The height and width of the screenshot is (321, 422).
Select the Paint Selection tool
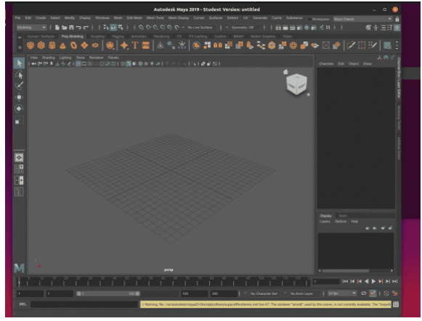pyautogui.click(x=19, y=86)
